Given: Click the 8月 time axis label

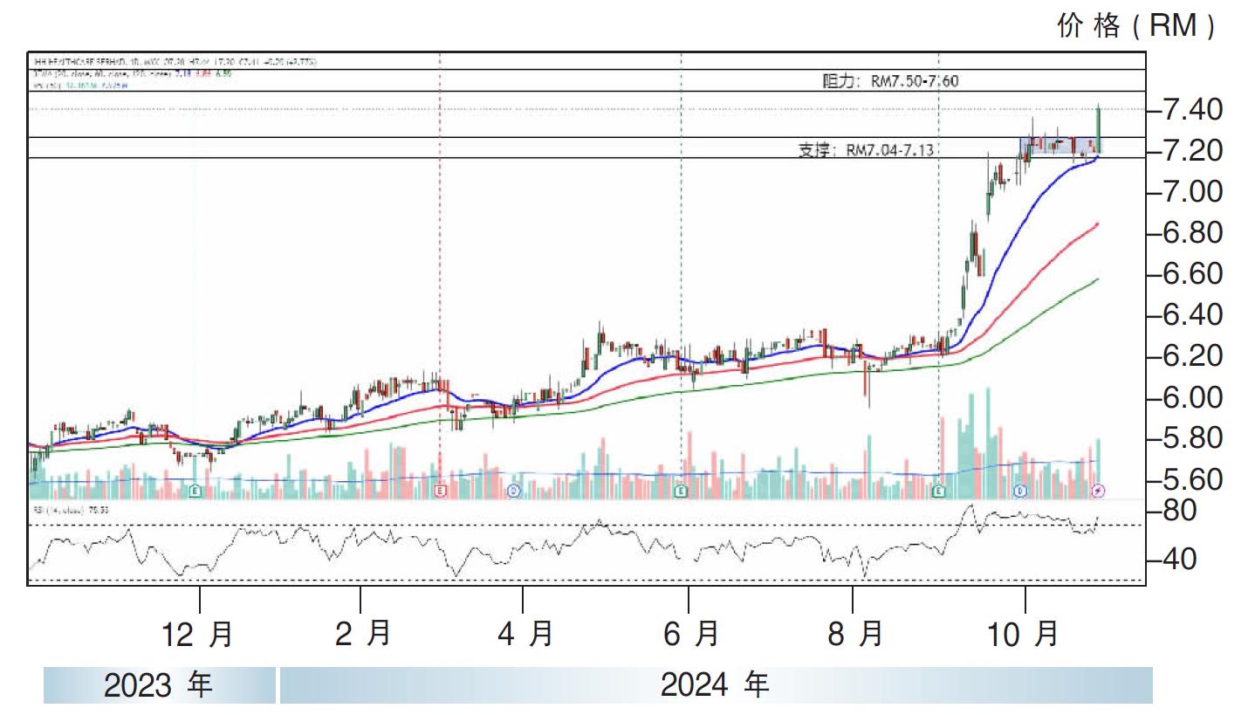Looking at the screenshot, I should pyautogui.click(x=855, y=633).
